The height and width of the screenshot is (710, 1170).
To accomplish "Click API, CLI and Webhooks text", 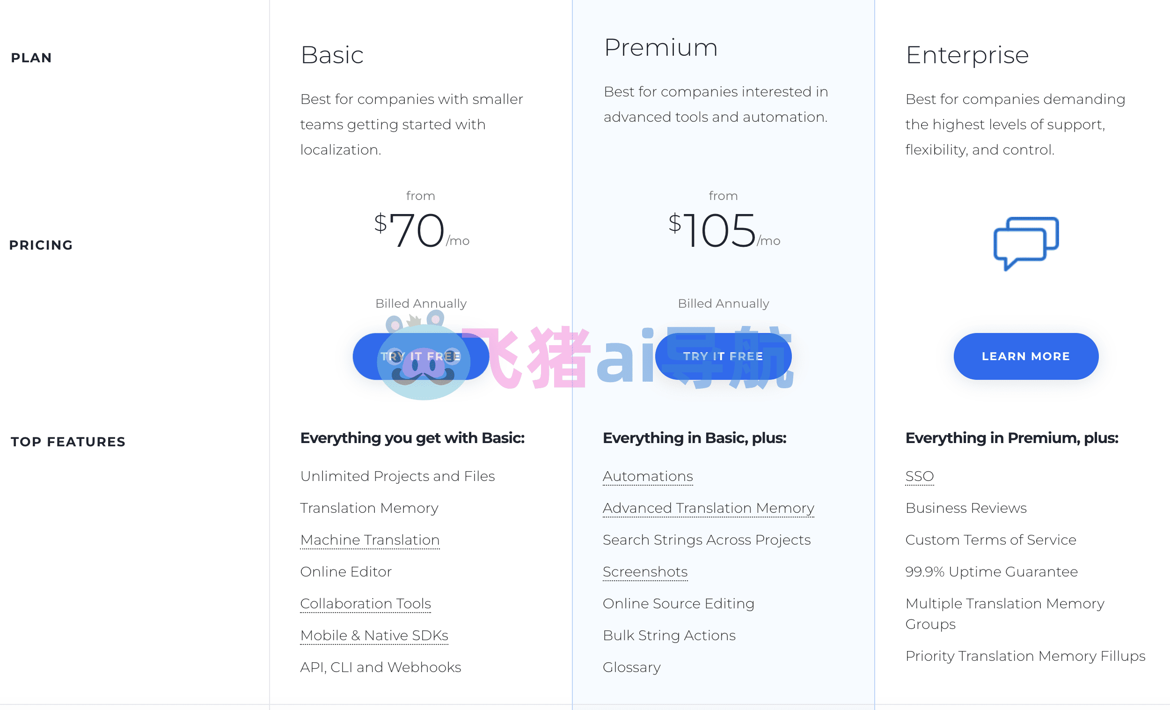I will [380, 667].
